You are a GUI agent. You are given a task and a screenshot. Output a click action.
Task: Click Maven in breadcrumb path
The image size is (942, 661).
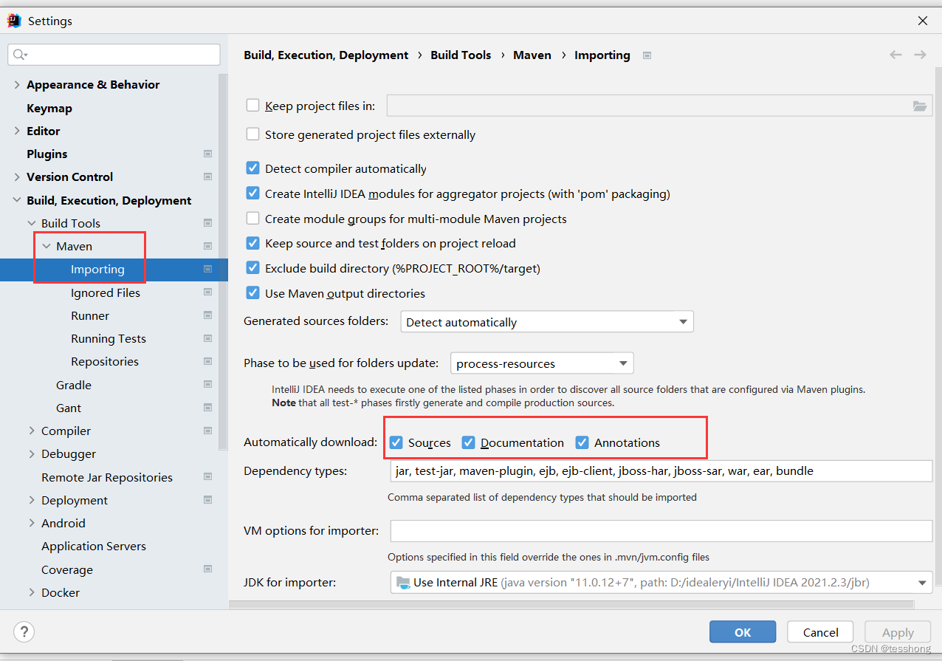(532, 55)
